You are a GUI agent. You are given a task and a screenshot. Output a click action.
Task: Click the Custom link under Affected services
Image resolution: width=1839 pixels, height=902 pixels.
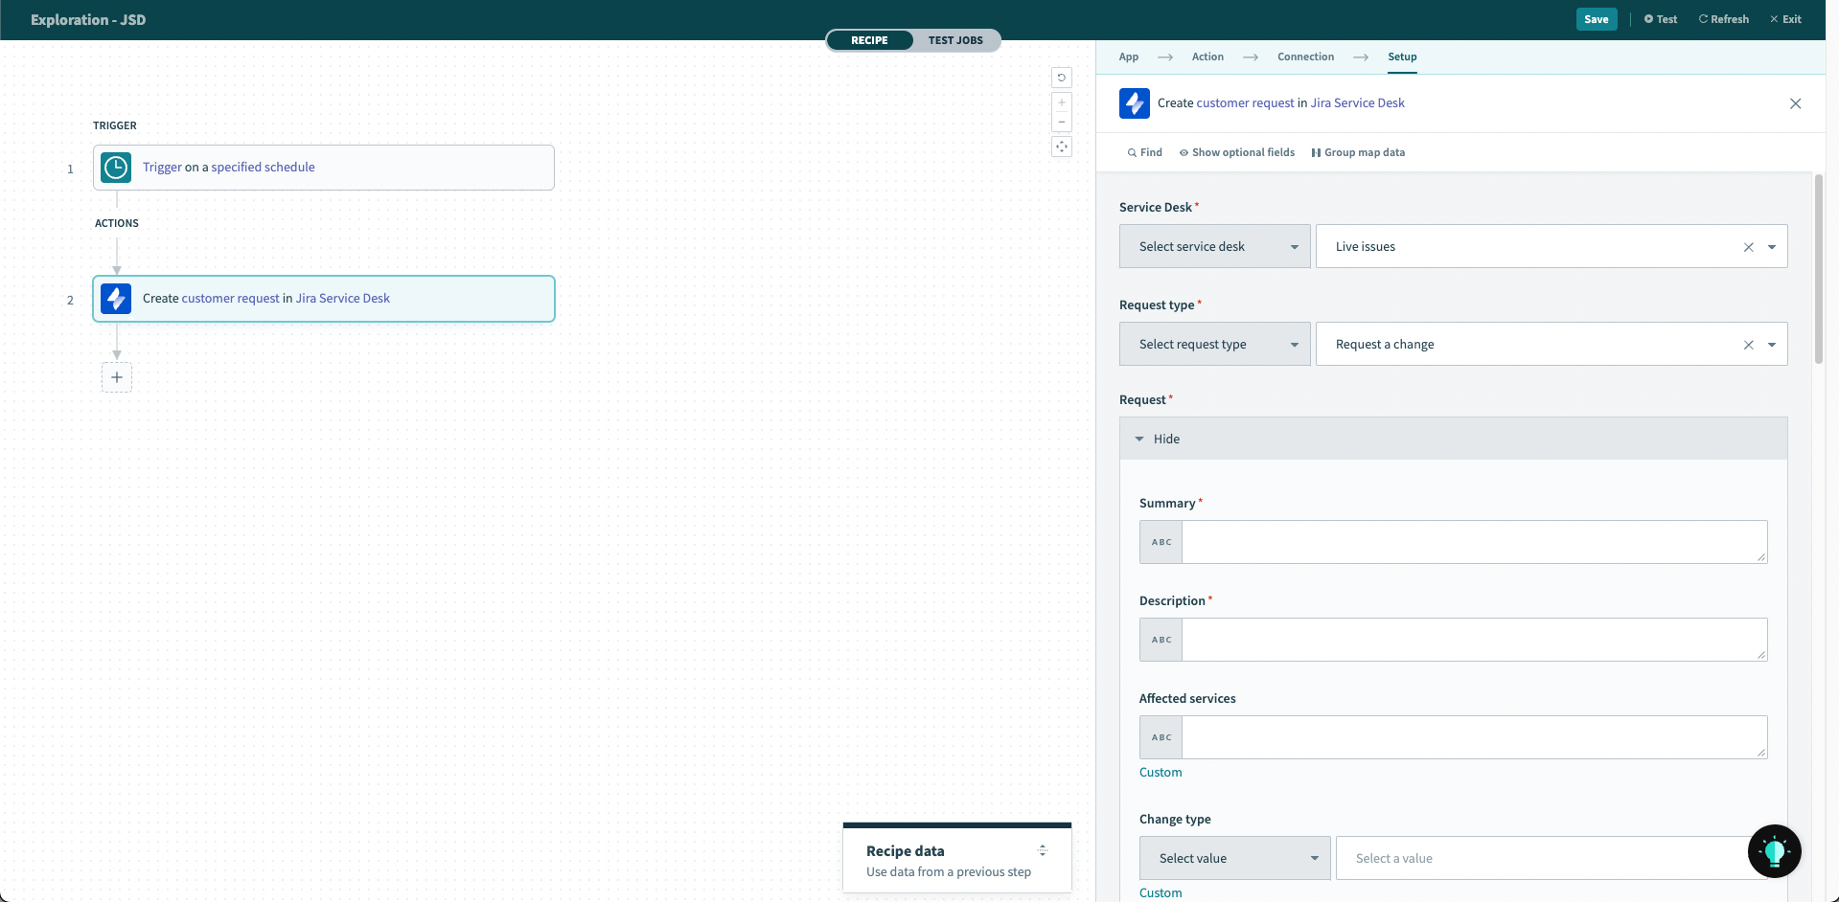click(x=1160, y=772)
